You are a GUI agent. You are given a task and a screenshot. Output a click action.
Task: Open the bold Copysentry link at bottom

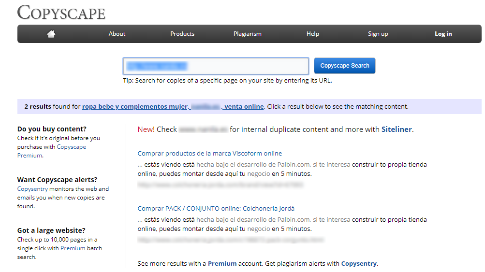pyautogui.click(x=359, y=263)
